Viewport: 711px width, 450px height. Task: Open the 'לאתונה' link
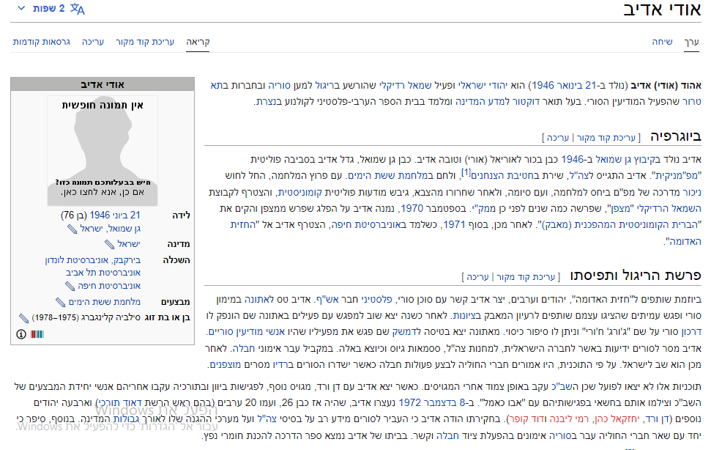point(259,300)
